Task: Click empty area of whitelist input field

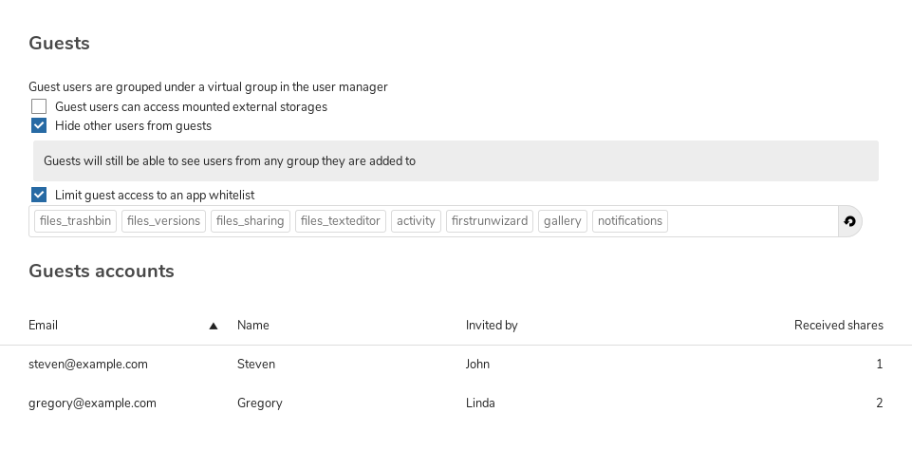Action: [753, 221]
